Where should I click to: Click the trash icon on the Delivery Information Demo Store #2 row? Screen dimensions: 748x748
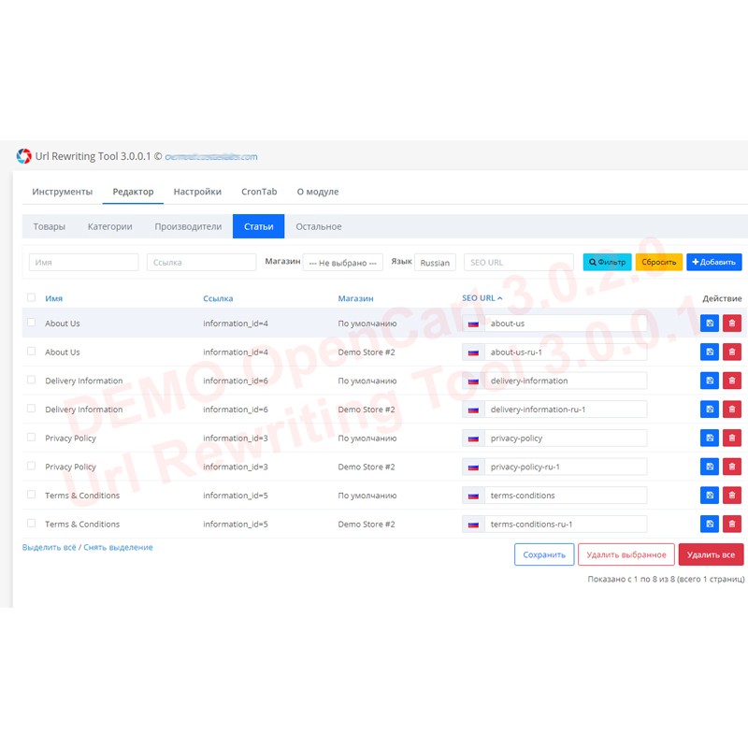point(731,409)
